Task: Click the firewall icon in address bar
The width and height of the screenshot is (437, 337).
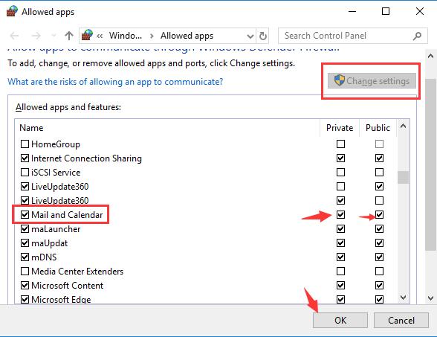Action: point(87,36)
